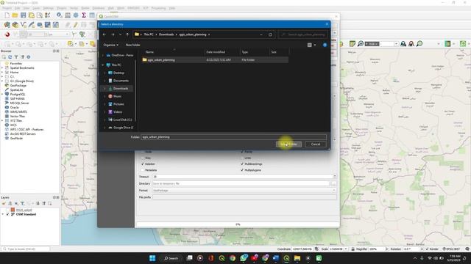Open the log messages icon in status bar
The height and width of the screenshot is (264, 471).
coord(467,249)
